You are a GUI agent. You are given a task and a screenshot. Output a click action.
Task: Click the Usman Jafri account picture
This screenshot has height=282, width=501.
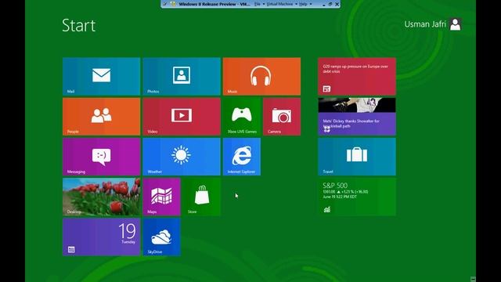456,24
